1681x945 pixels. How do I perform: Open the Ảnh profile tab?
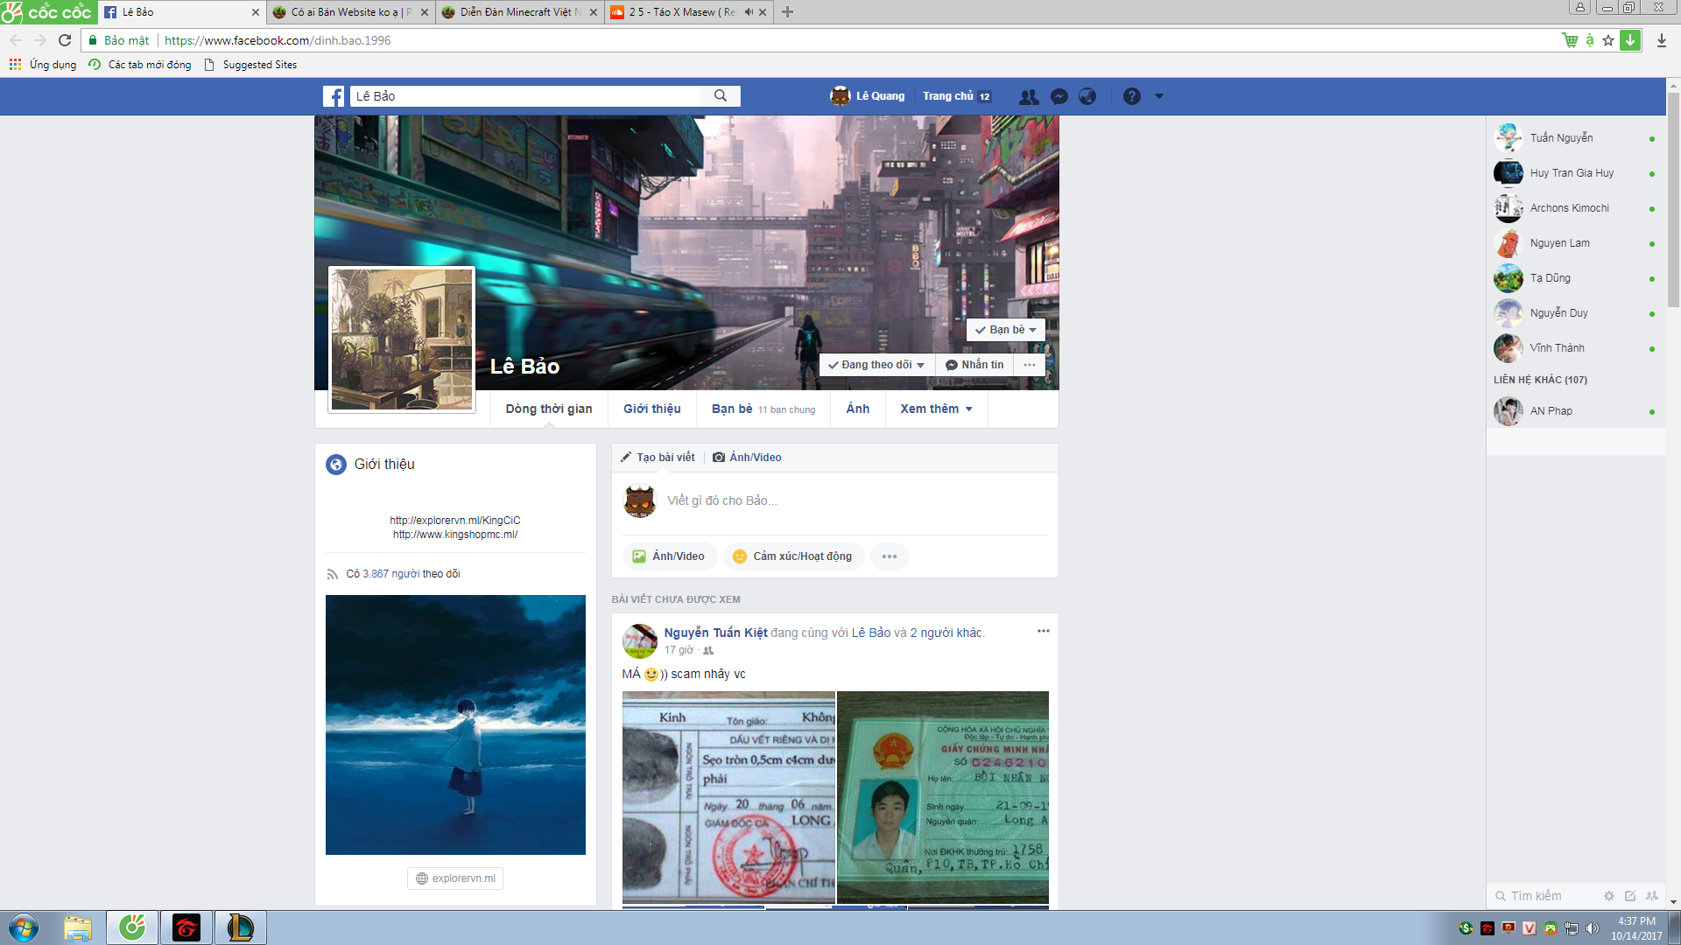pos(857,409)
